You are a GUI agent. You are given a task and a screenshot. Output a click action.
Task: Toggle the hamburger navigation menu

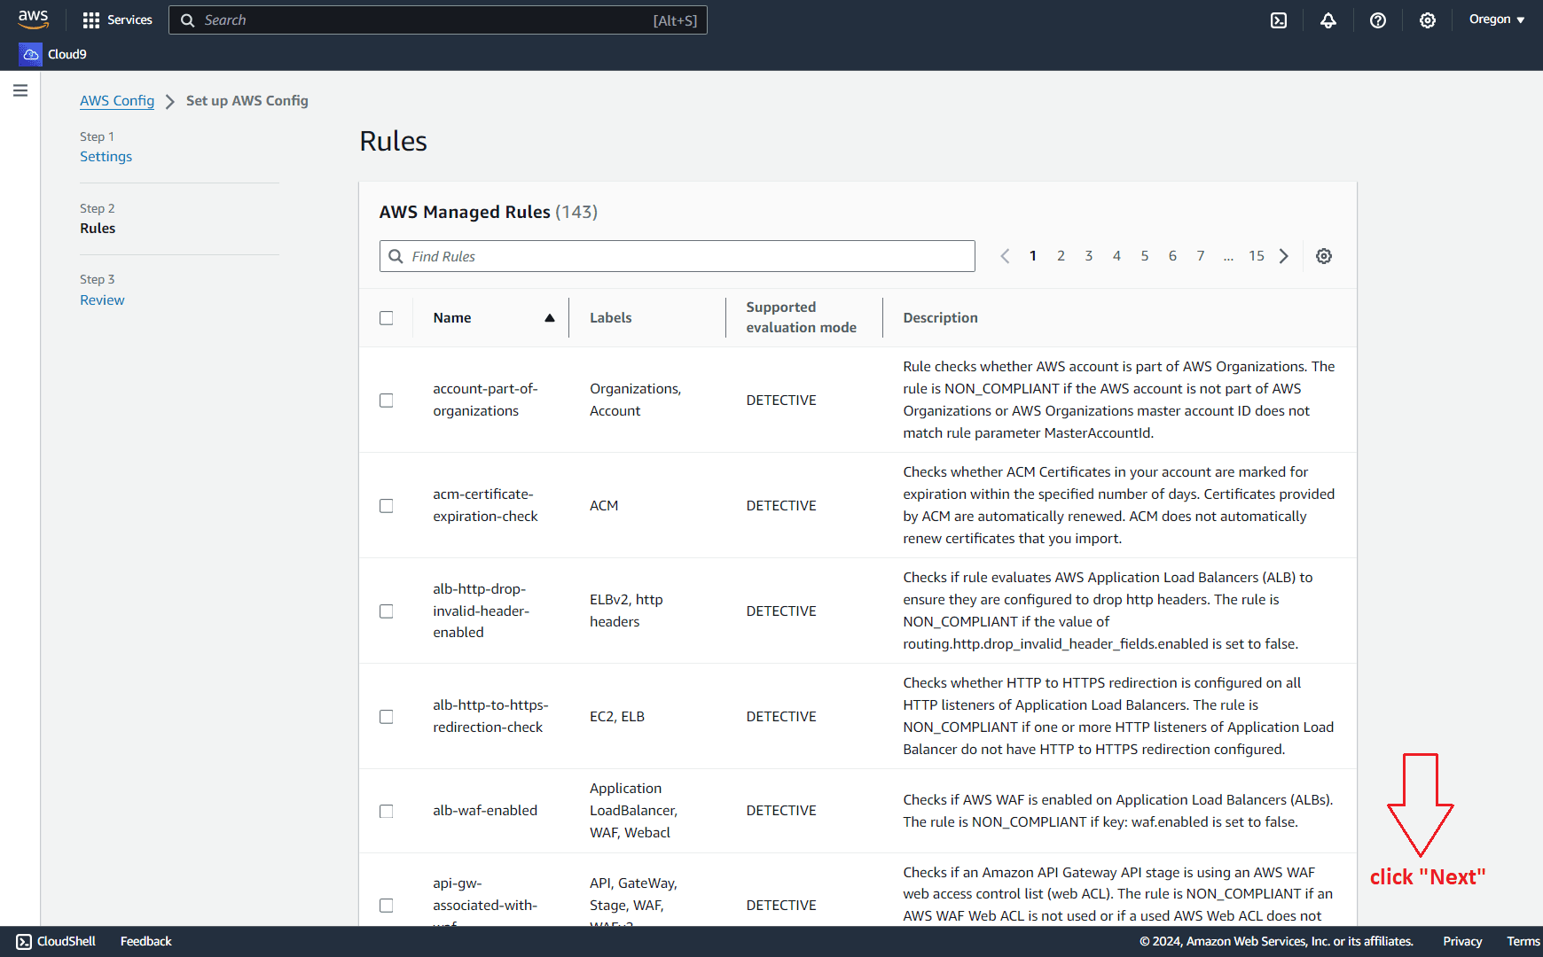[x=20, y=90]
